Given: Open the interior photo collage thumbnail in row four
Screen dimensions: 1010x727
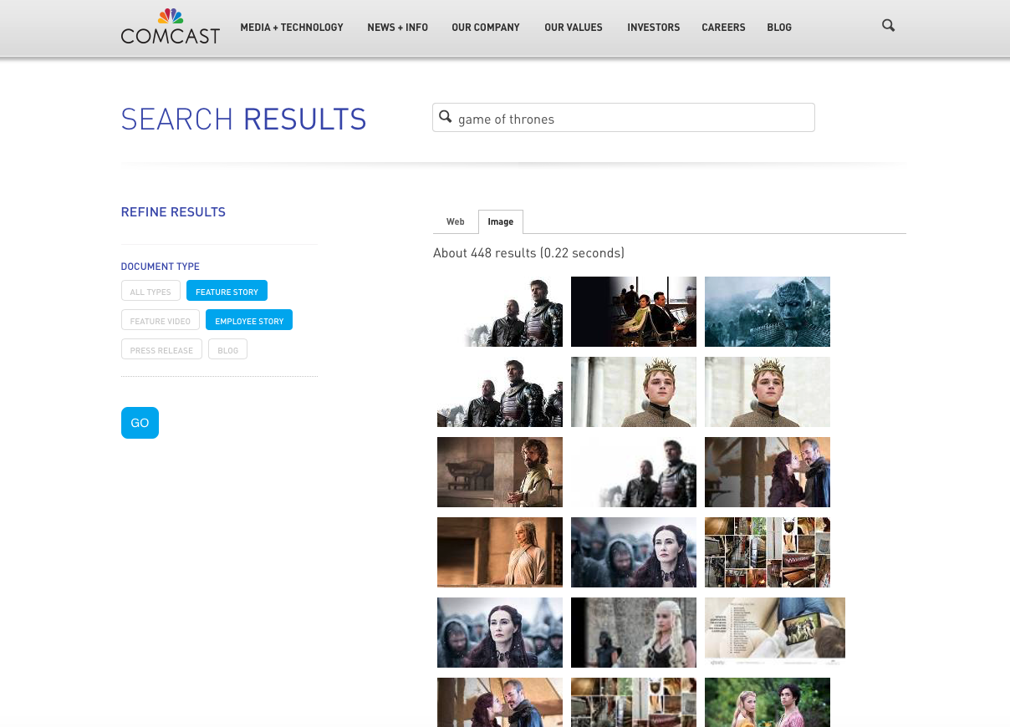Looking at the screenshot, I should [x=768, y=552].
